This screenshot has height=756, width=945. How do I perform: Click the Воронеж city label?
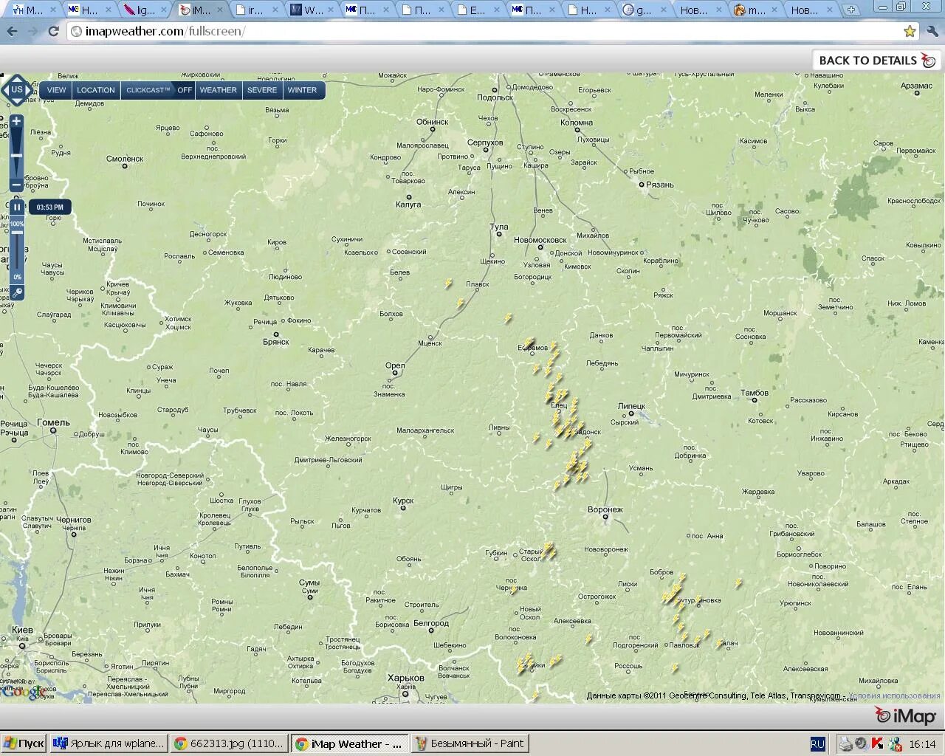click(605, 509)
